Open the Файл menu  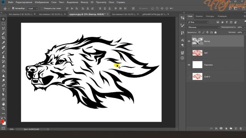click(x=10, y=2)
